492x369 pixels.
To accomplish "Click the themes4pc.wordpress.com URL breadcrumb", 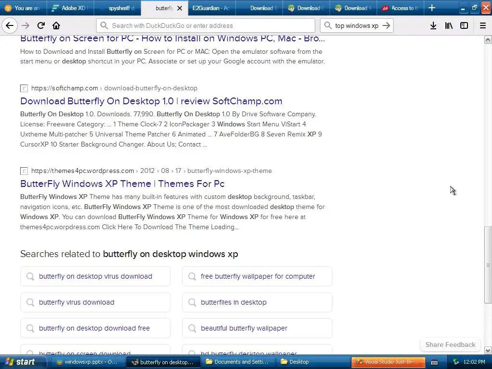I will coord(151,171).
